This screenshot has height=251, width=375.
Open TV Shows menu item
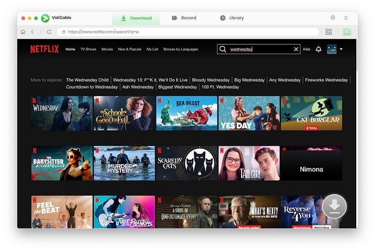[88, 49]
